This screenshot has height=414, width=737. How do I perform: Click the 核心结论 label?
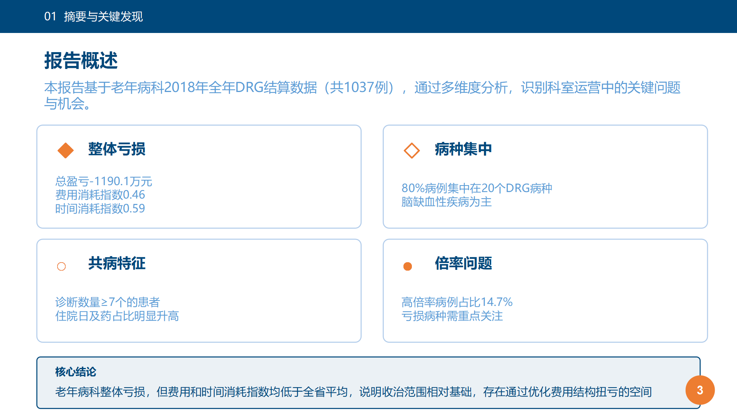(76, 372)
